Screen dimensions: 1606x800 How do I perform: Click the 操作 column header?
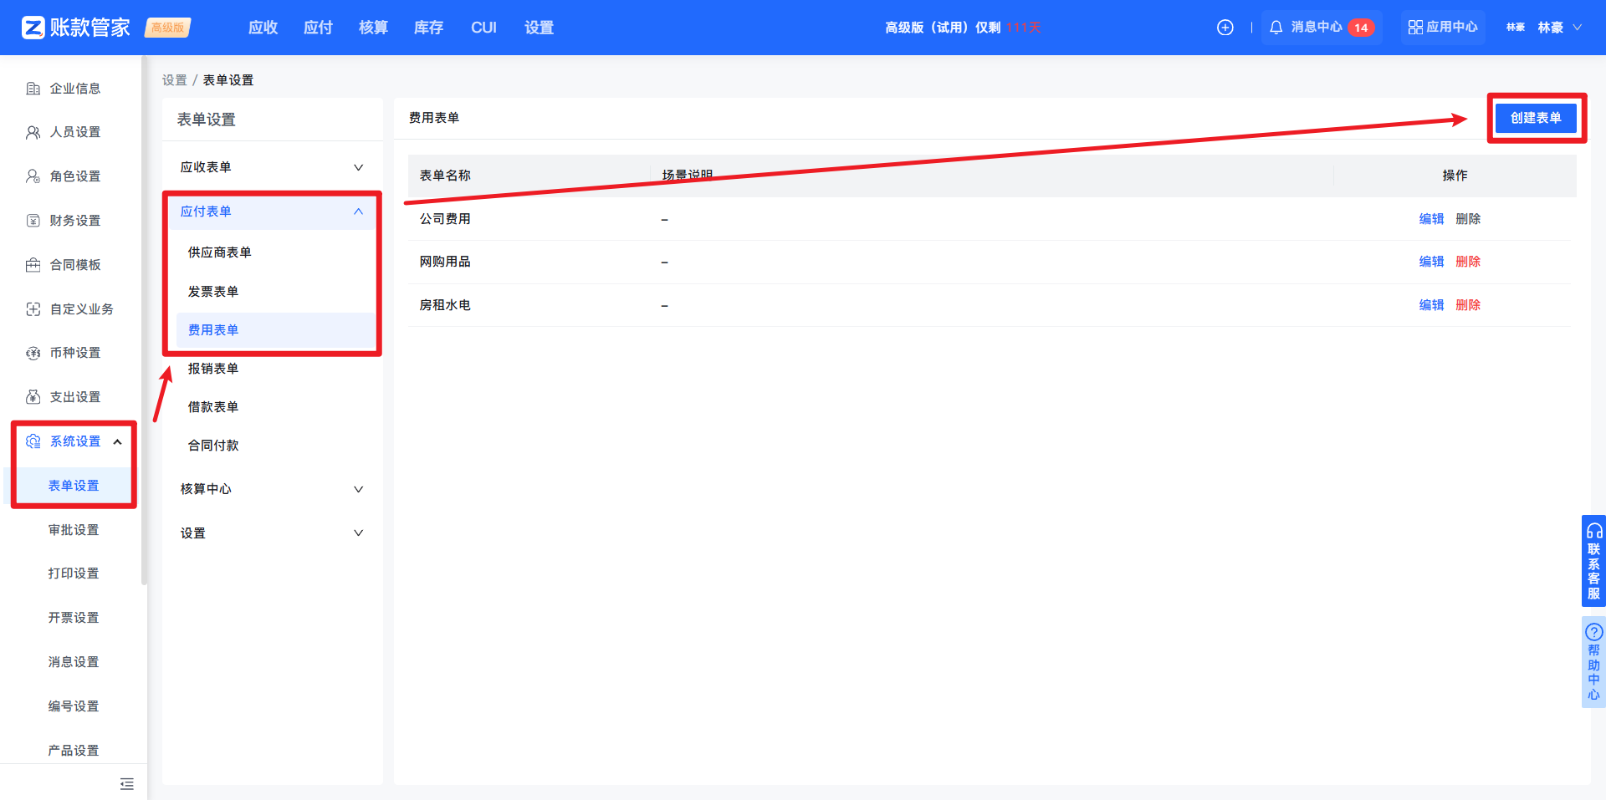point(1455,176)
